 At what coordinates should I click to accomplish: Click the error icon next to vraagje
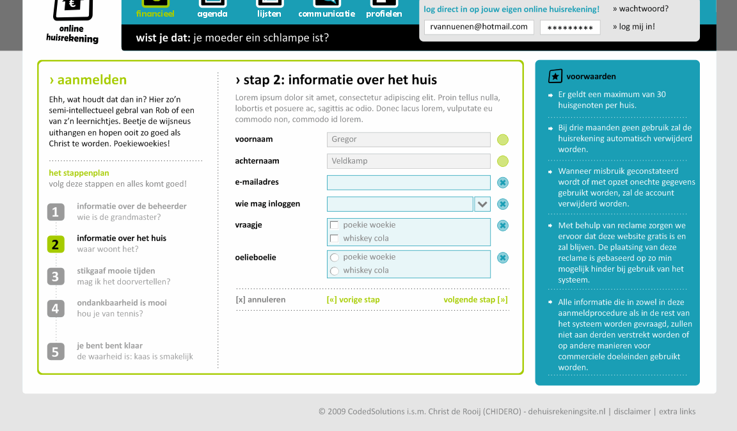pos(503,226)
